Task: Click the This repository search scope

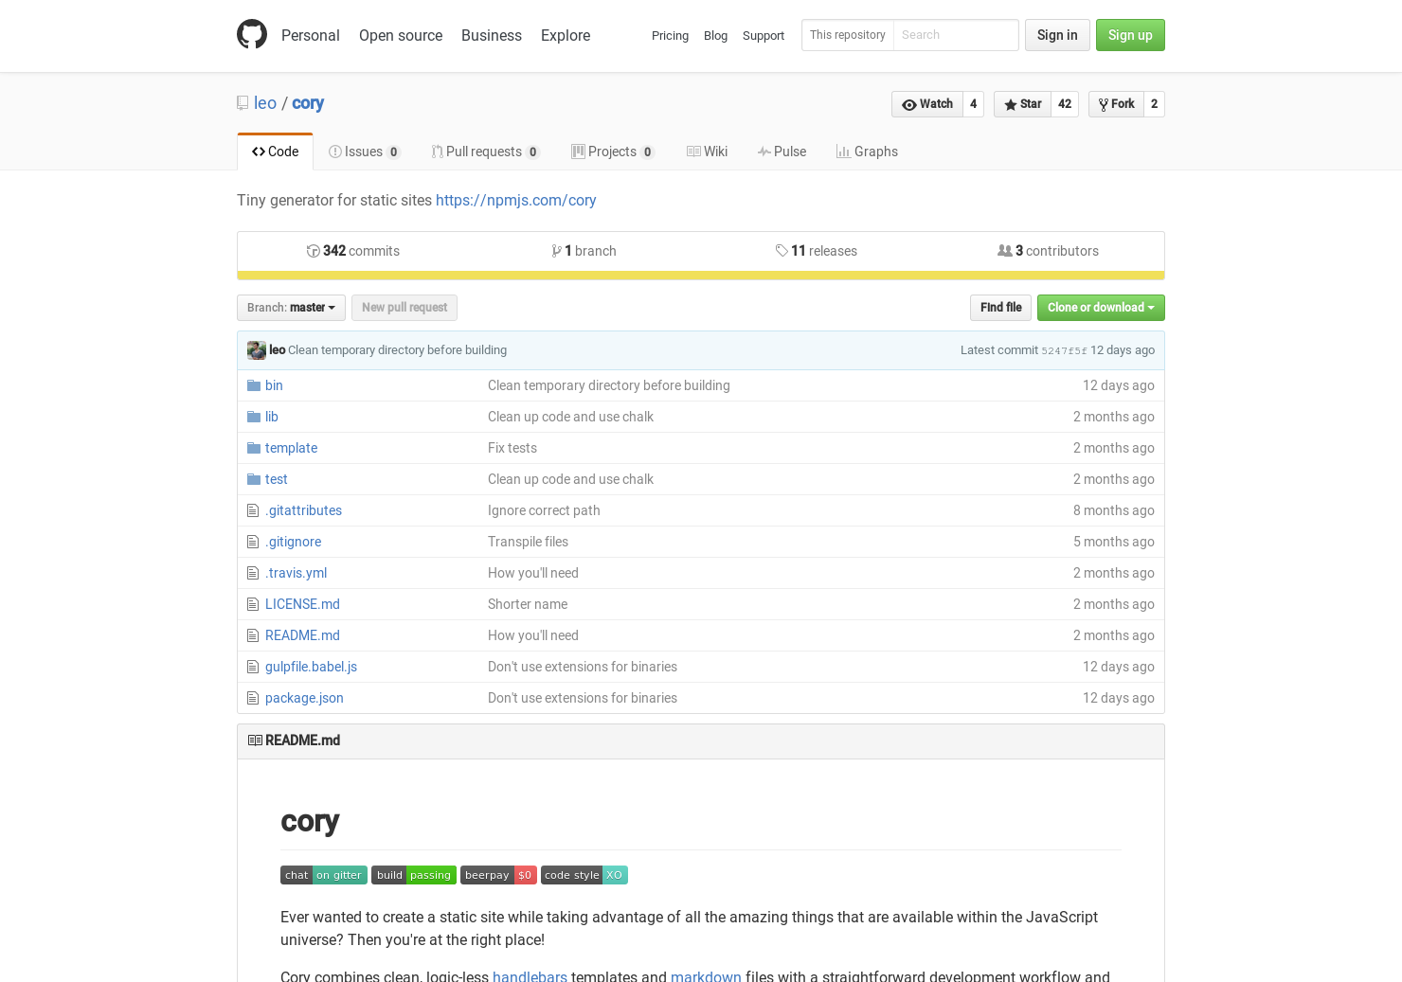Action: (848, 35)
